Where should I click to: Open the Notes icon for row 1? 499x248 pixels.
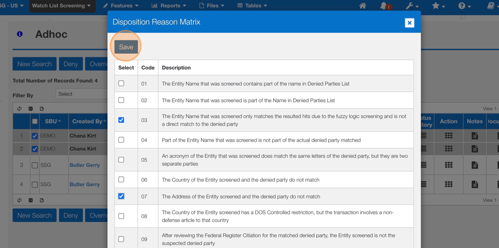pyautogui.click(x=475, y=136)
